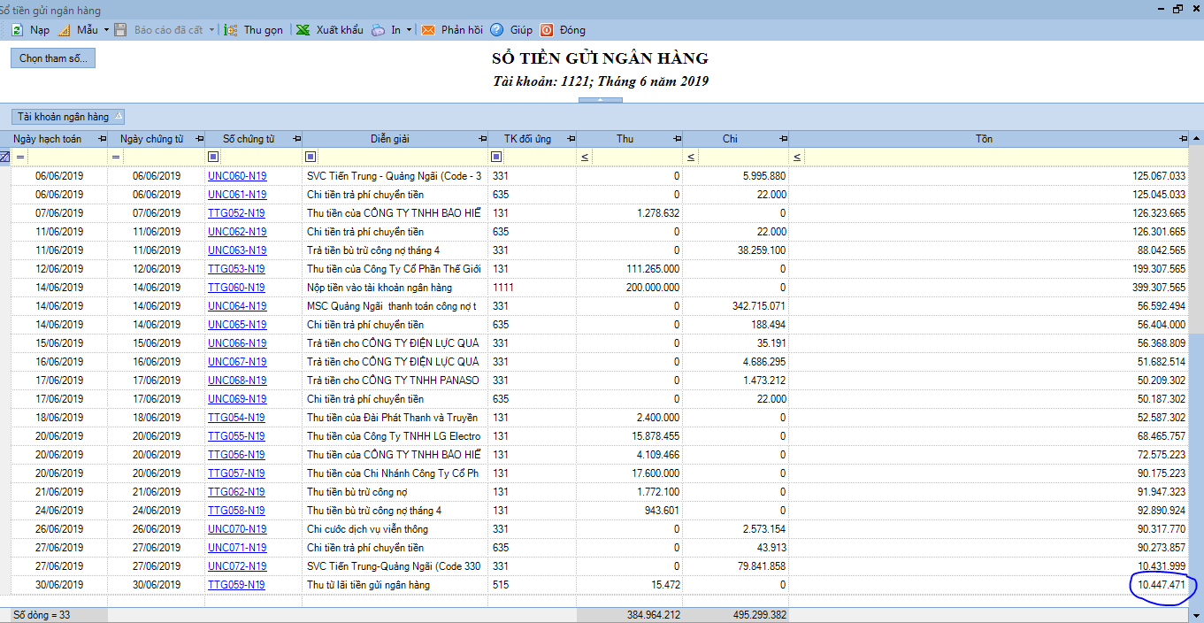Click the Diễn giải filter input
Screen dimensions: 1204x623
(x=403, y=158)
